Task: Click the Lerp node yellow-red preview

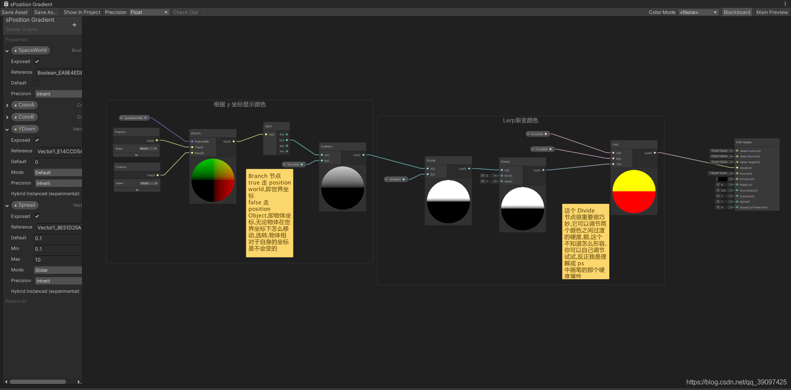Action: (x=634, y=191)
